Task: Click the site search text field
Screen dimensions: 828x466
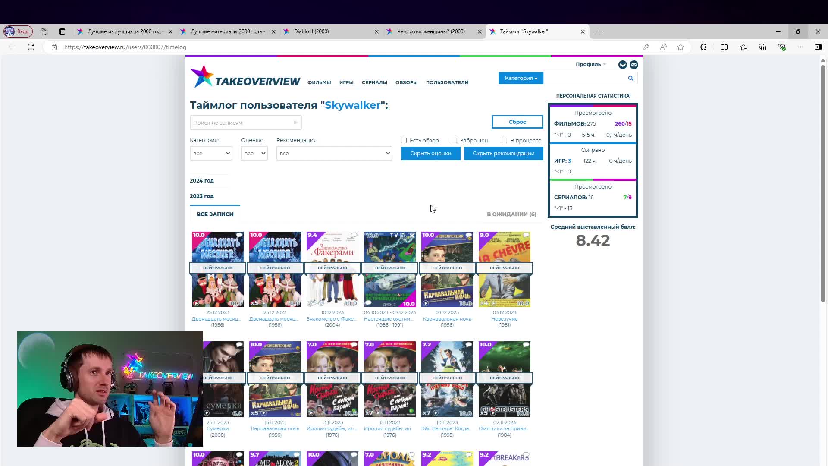Action: pos(585,78)
